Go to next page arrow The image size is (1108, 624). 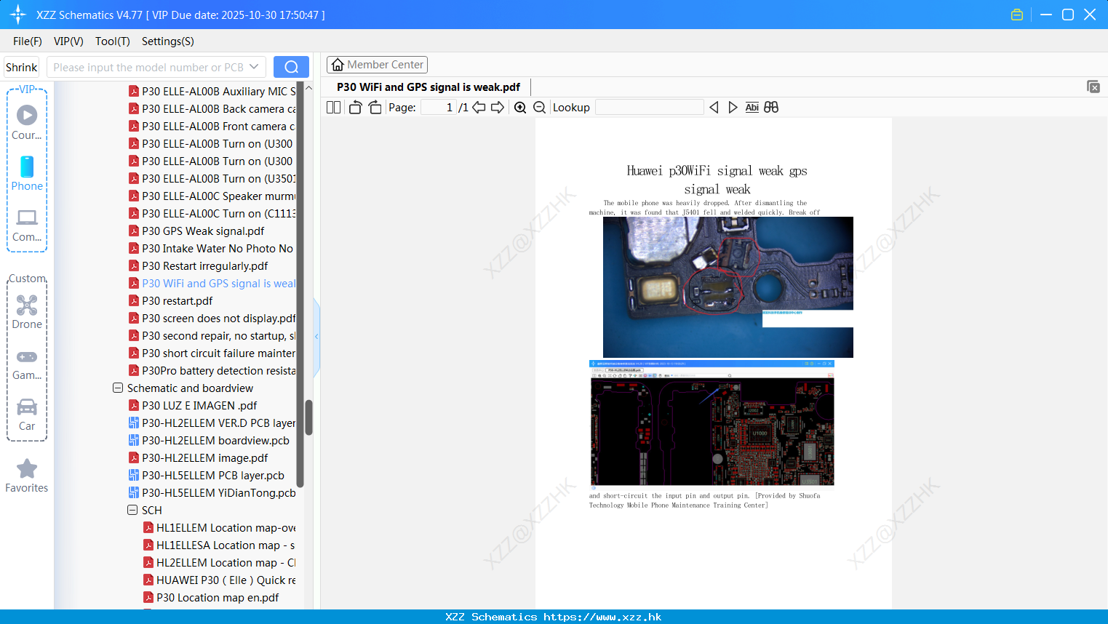click(498, 107)
